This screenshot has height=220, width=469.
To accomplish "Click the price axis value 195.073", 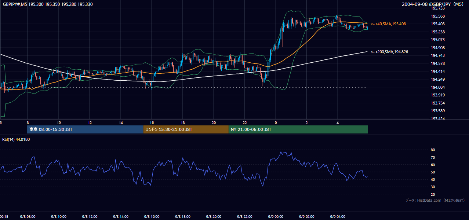I will pos(437,40).
